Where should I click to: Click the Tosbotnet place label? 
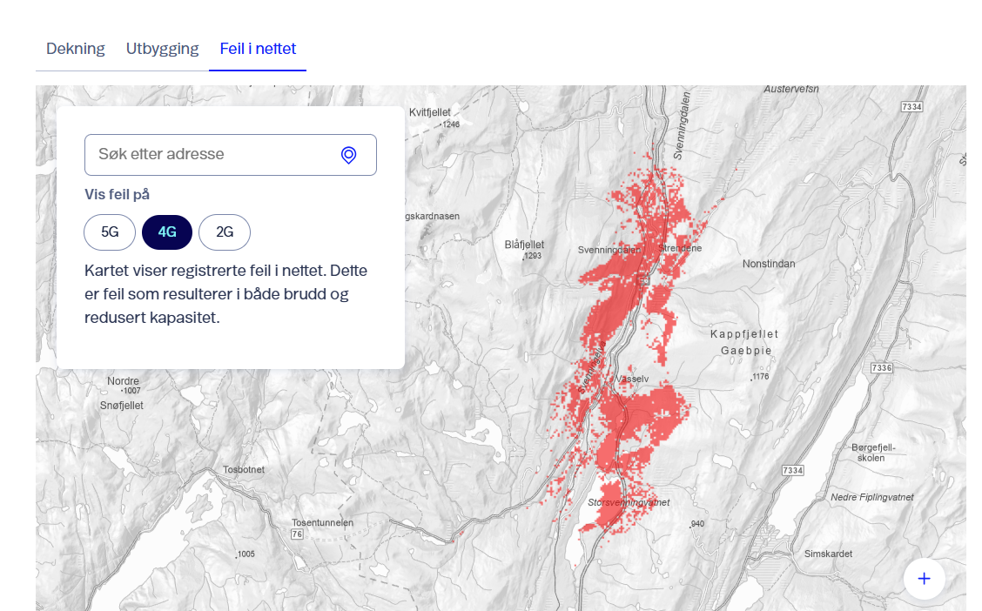click(243, 470)
